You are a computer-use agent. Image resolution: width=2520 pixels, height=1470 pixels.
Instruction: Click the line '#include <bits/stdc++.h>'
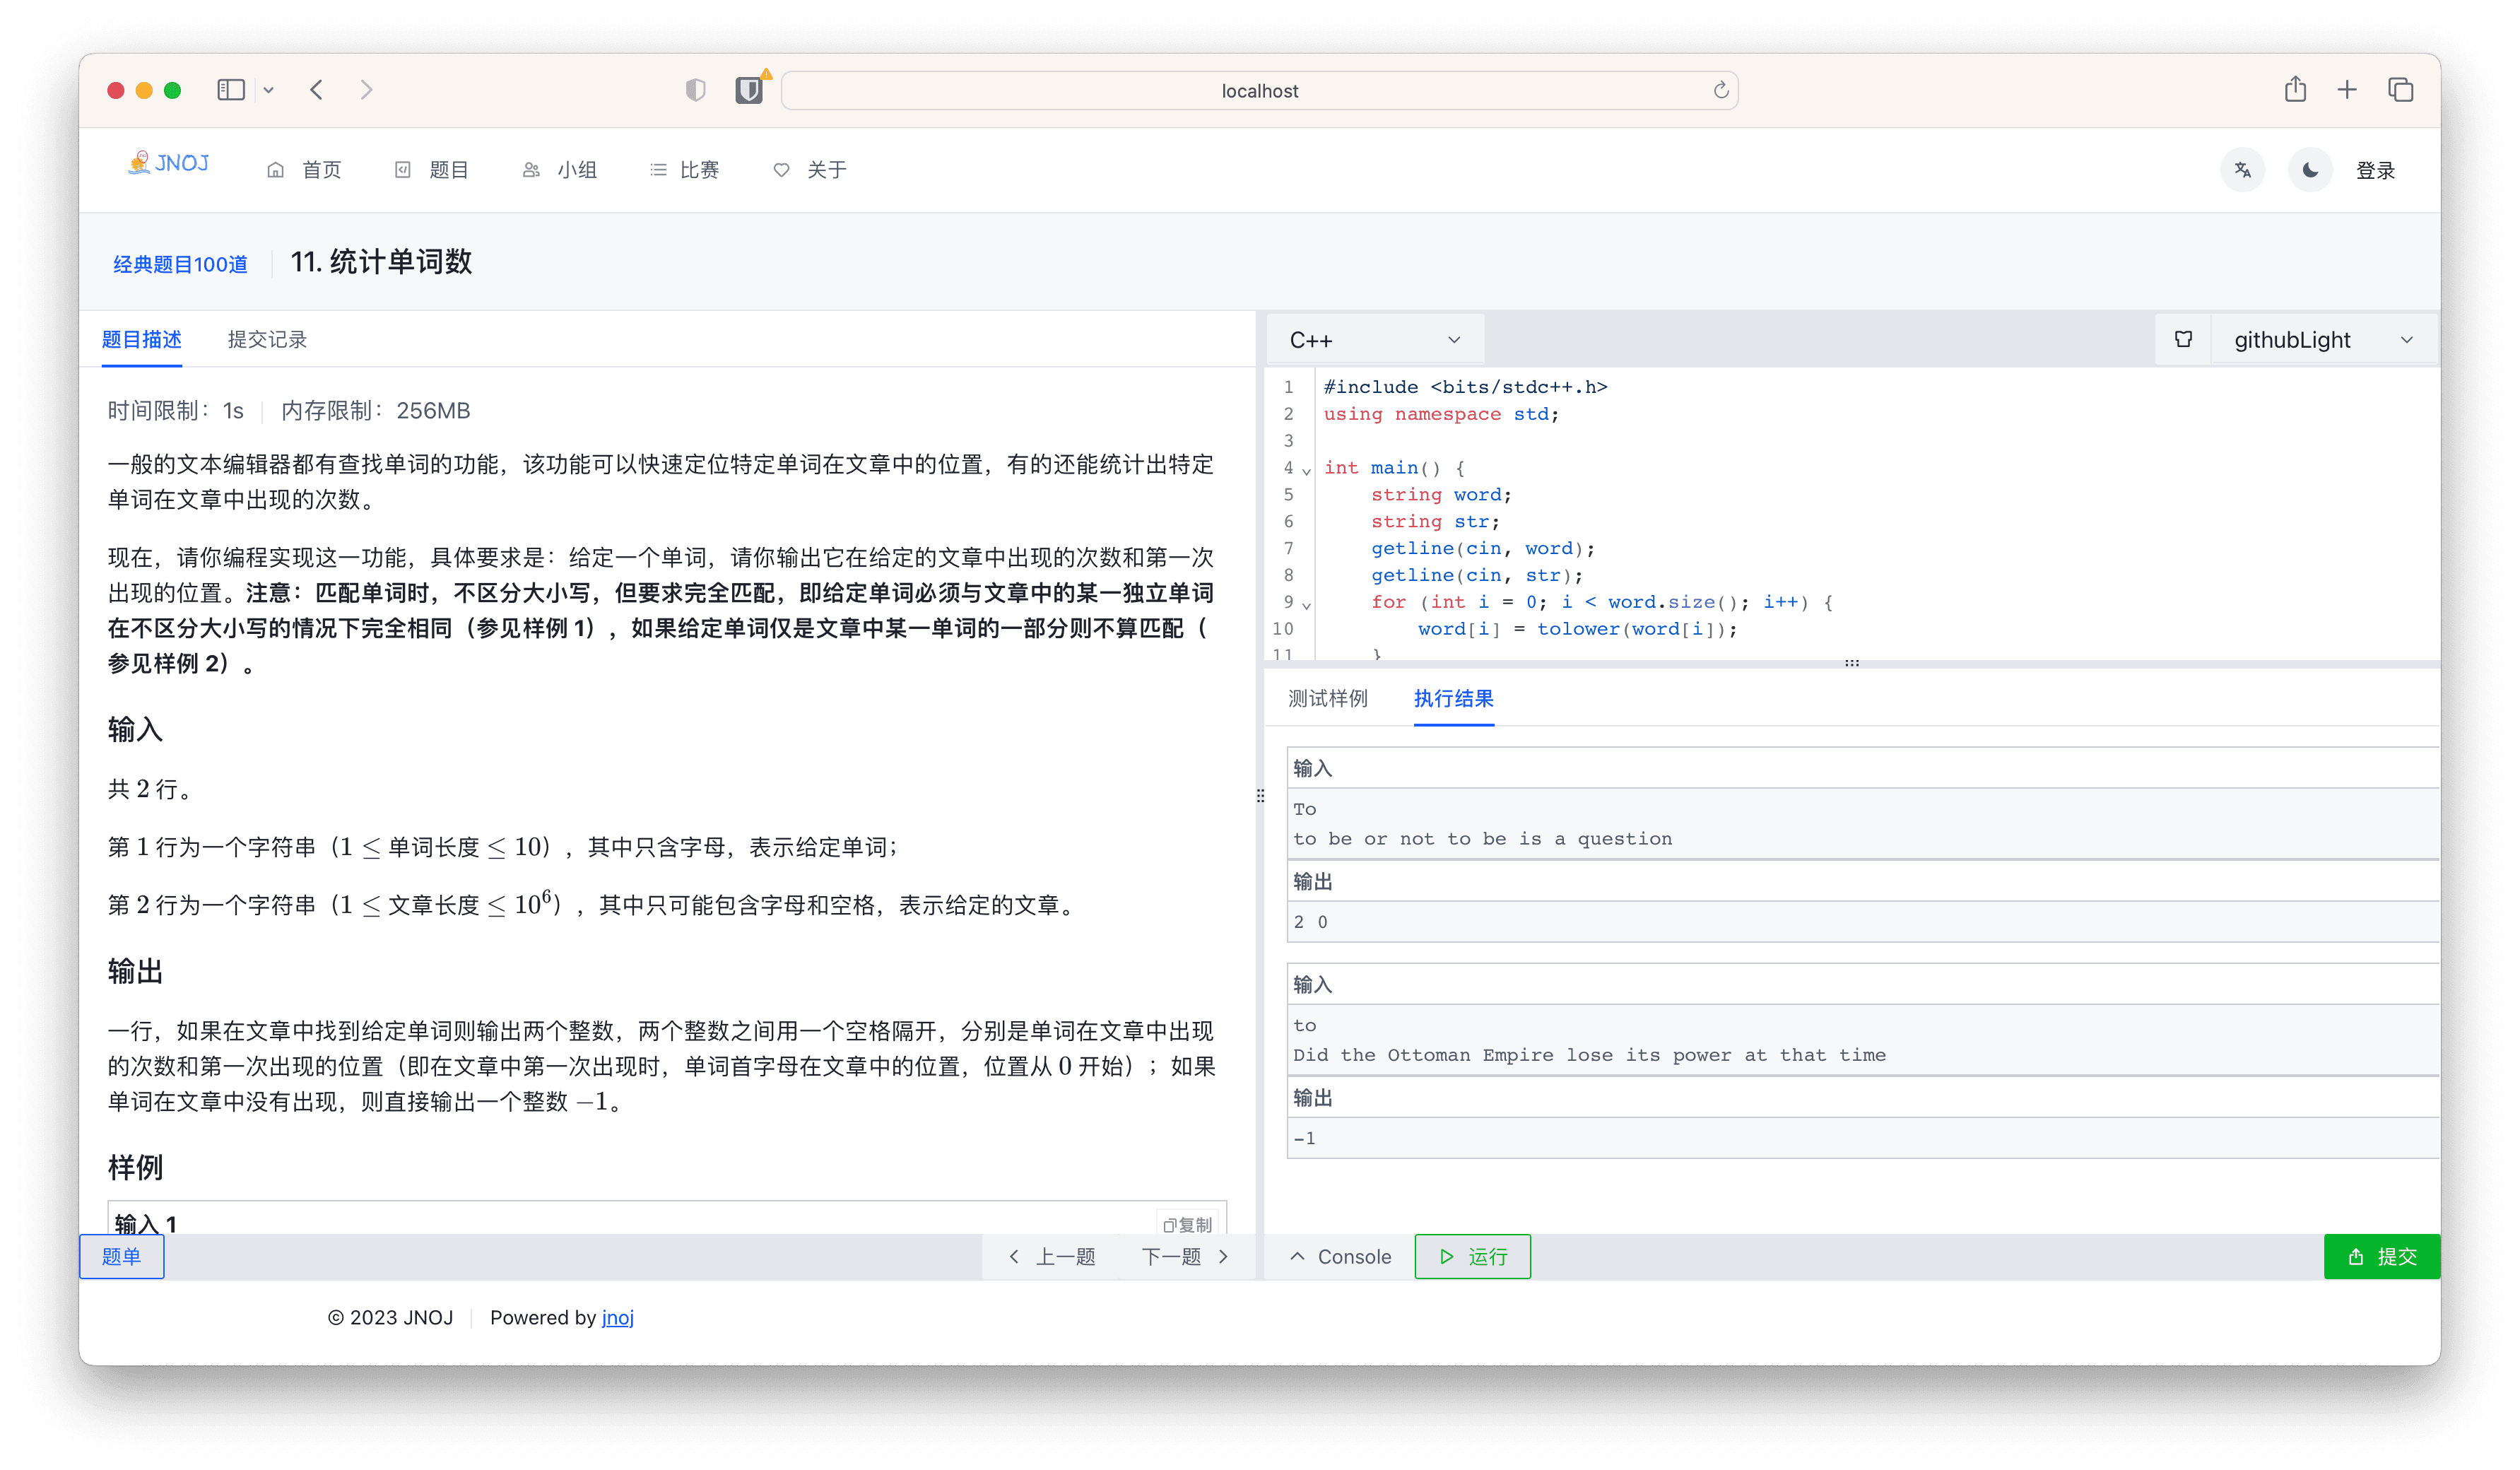1465,387
